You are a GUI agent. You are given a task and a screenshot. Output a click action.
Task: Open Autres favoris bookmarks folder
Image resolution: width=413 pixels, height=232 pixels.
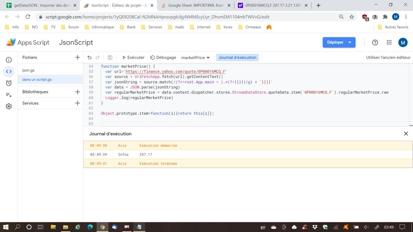click(393, 27)
